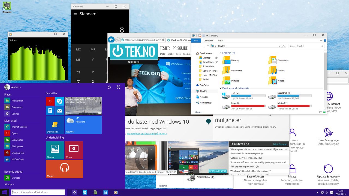Open the Weather tile showing Hokksund

pos(83,125)
